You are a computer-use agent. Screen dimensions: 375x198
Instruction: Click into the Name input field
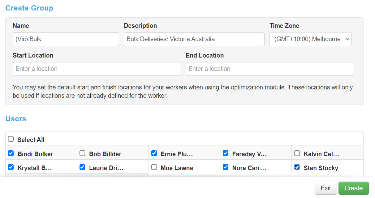coord(66,39)
